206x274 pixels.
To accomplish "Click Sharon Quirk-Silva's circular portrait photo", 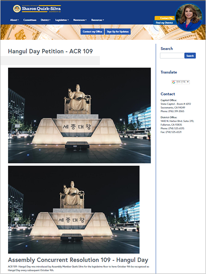I will pyautogui.click(x=189, y=17).
